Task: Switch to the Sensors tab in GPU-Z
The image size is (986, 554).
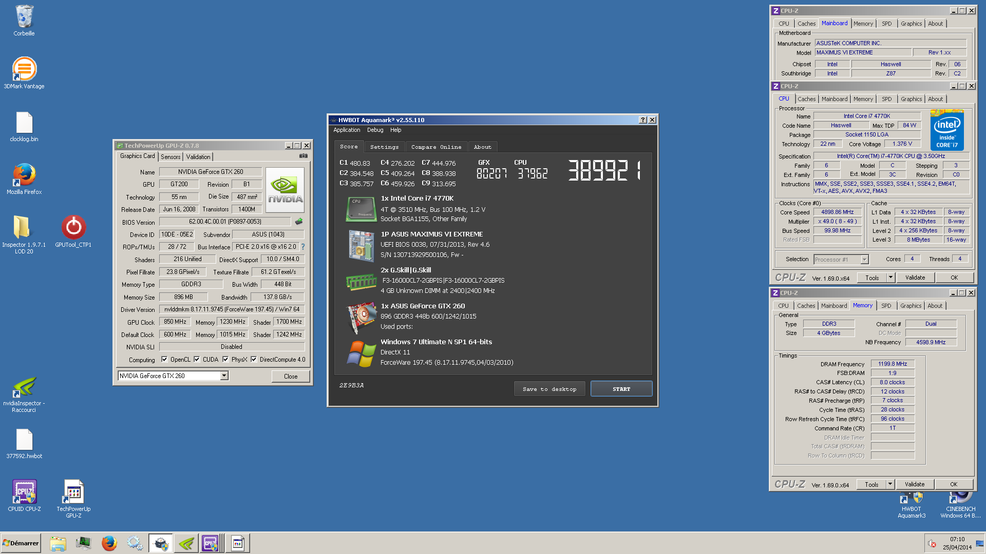Action: pos(170,157)
